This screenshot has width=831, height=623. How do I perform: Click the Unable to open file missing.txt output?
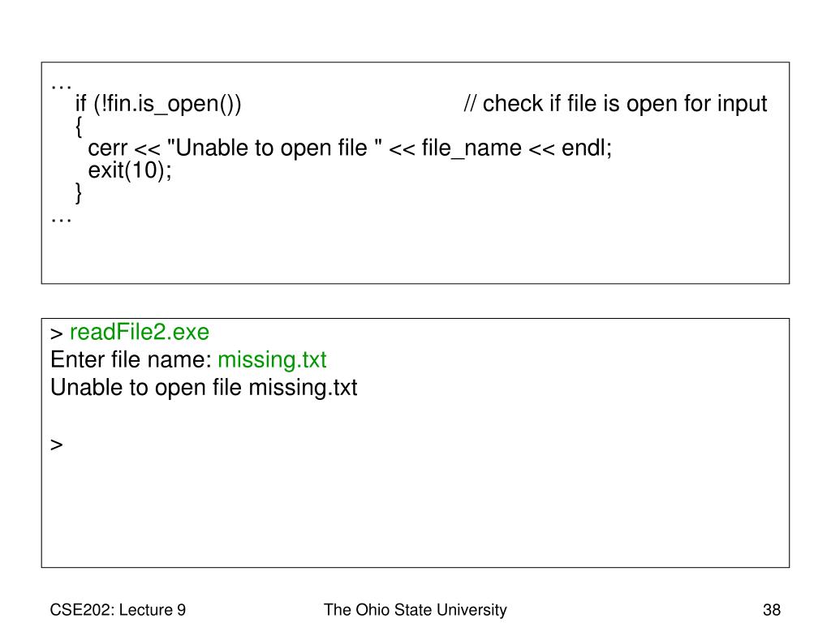click(204, 389)
